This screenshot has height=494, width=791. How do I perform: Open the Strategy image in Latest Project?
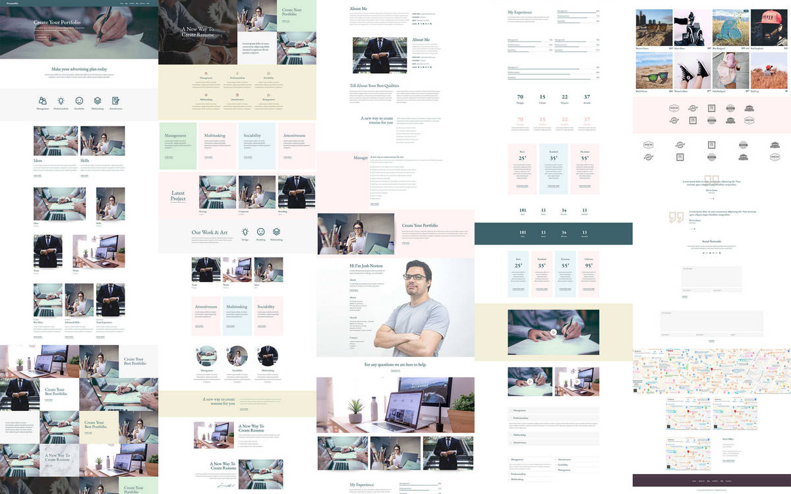218,192
